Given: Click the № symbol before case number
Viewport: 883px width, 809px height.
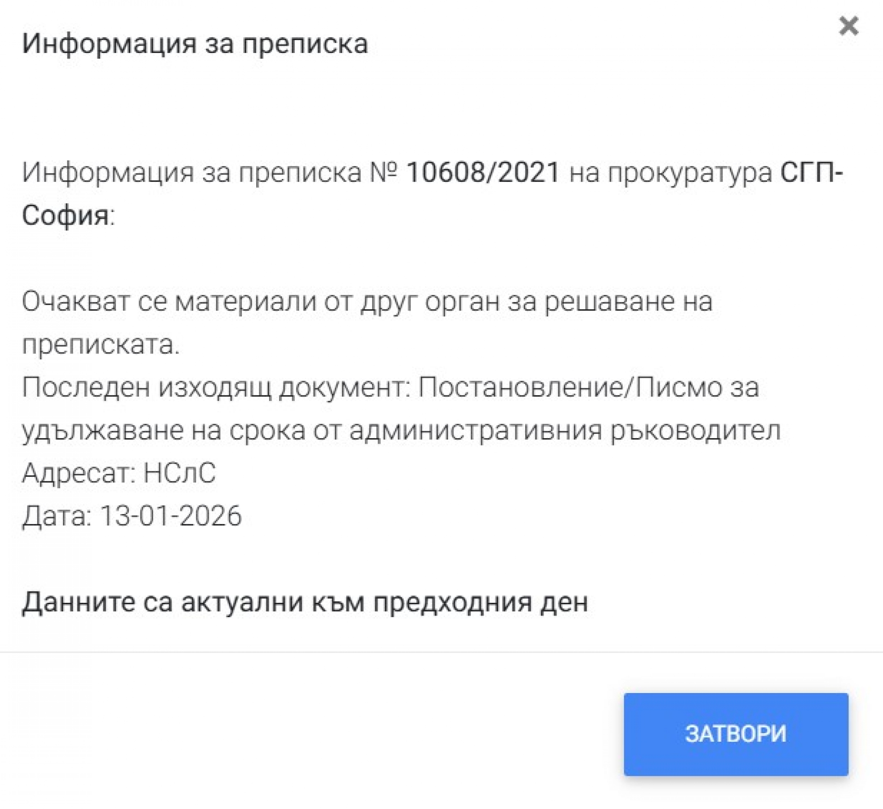Looking at the screenshot, I should tap(384, 173).
